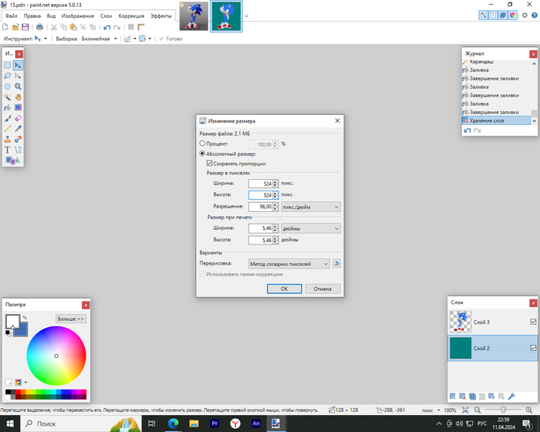The height and width of the screenshot is (432, 540).
Task: Open the дюймы print size units dropdown
Action: 311,228
